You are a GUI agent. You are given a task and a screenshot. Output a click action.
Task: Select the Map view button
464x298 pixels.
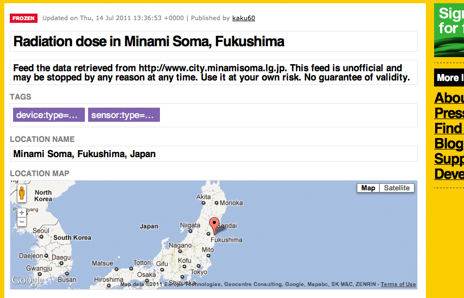368,188
